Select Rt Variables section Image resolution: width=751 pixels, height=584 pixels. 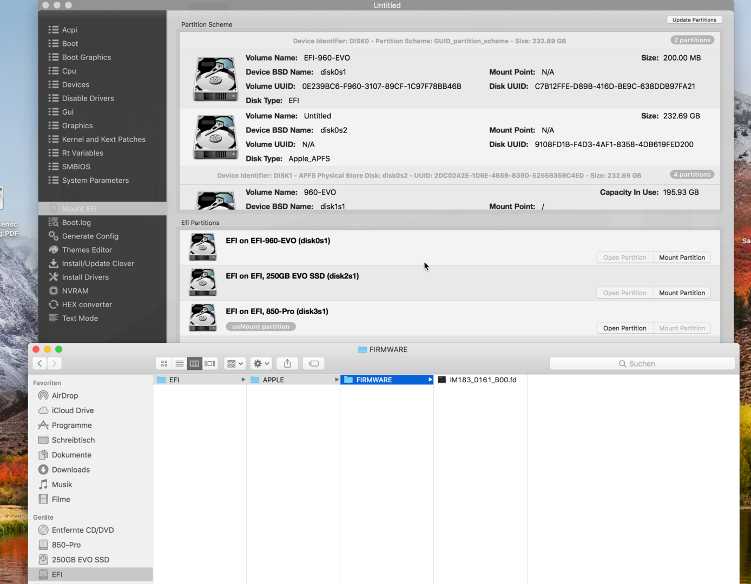coord(82,153)
